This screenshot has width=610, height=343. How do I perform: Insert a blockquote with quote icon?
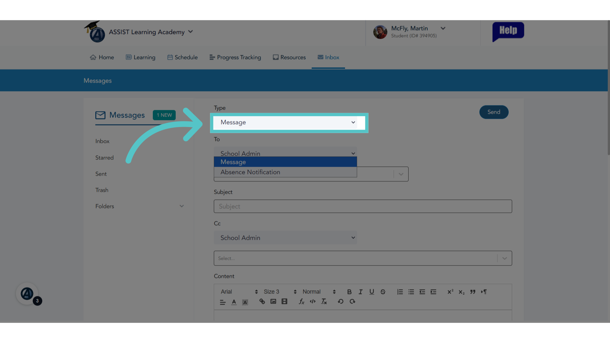(473, 292)
